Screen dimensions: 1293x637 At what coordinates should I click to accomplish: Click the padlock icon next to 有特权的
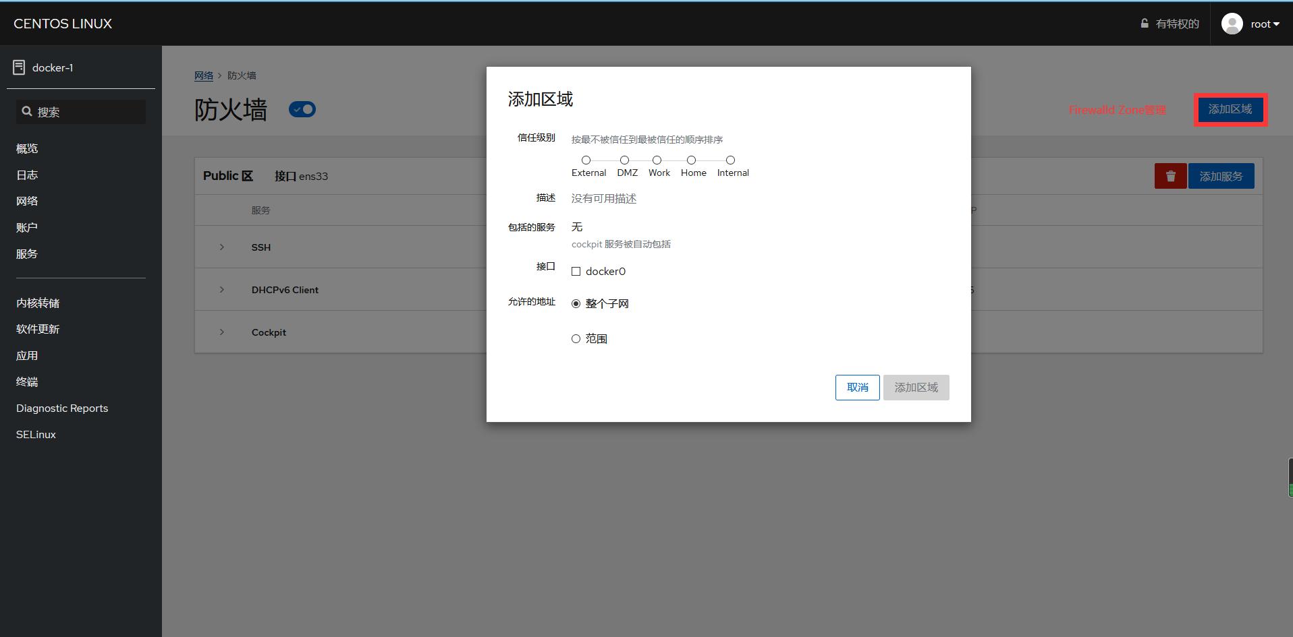pos(1144,22)
